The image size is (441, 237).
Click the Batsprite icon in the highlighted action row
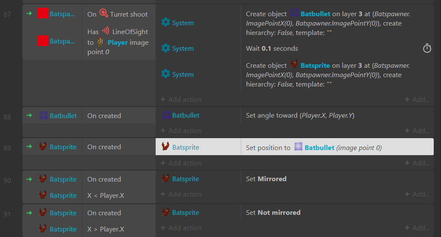pyautogui.click(x=165, y=147)
